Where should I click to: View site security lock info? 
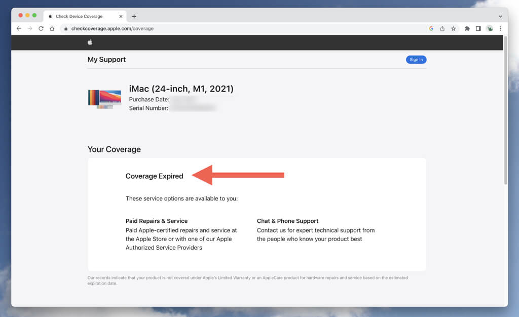click(x=66, y=29)
